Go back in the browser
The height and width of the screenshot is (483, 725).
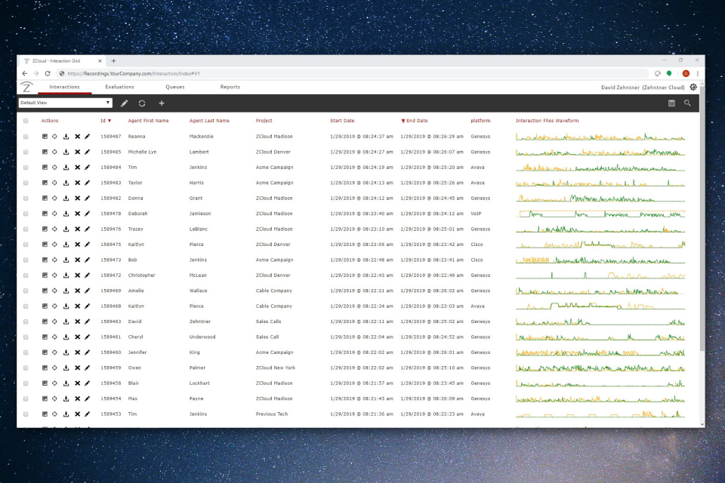click(24, 73)
